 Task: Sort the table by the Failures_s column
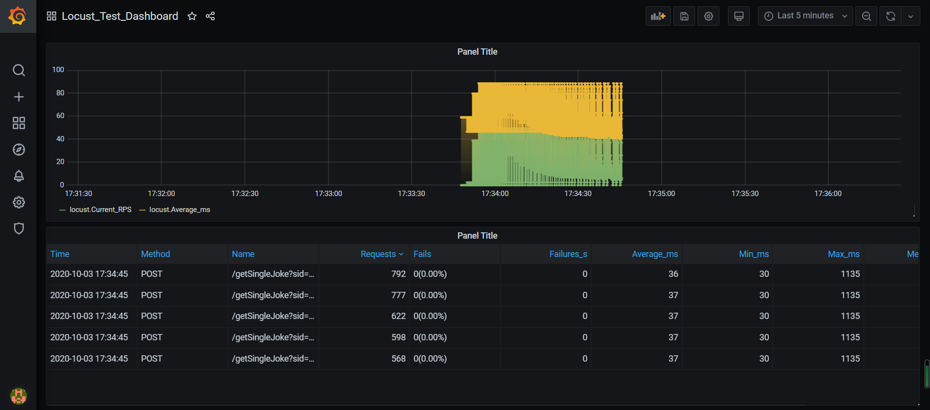(x=568, y=254)
